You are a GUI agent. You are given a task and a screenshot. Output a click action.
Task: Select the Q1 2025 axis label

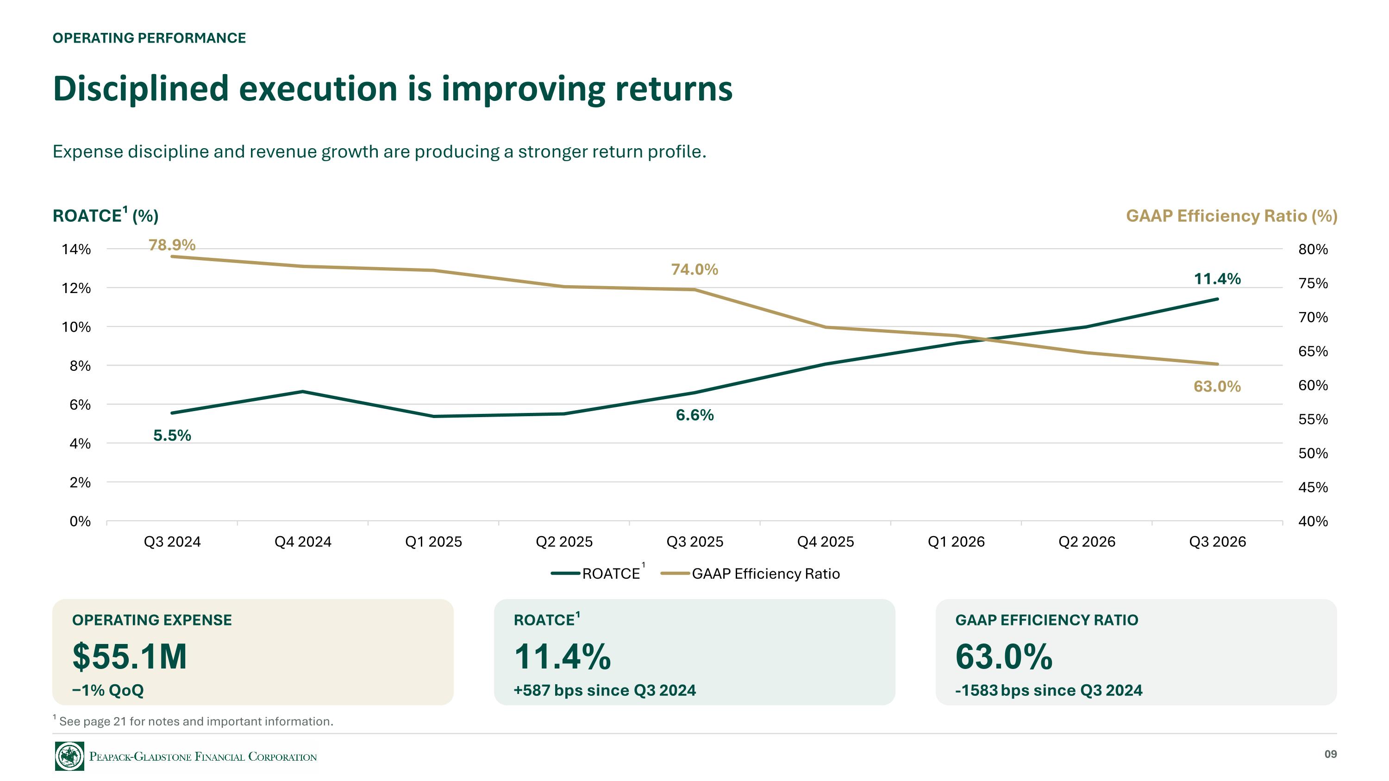pyautogui.click(x=433, y=542)
